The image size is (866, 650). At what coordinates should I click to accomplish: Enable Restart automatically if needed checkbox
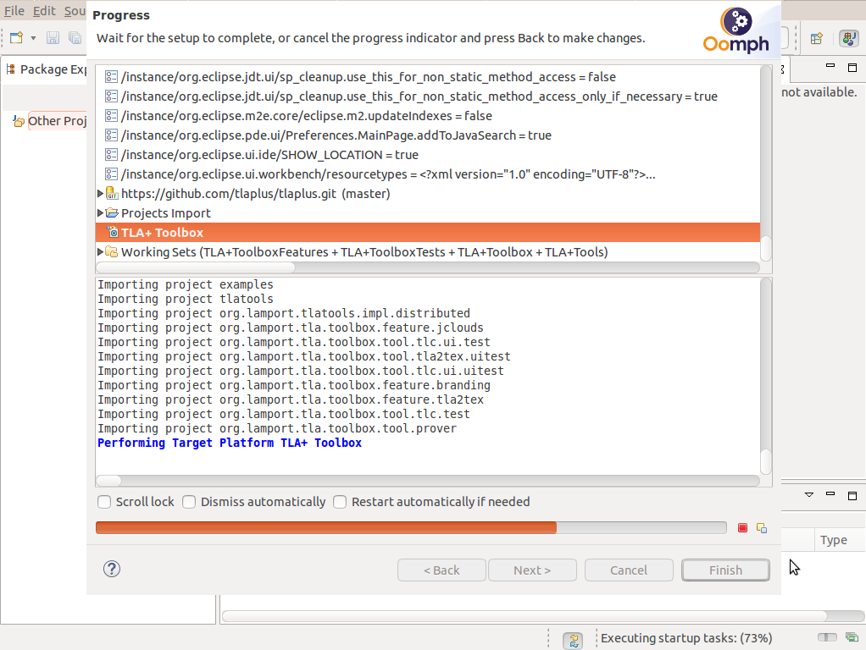pyautogui.click(x=340, y=502)
